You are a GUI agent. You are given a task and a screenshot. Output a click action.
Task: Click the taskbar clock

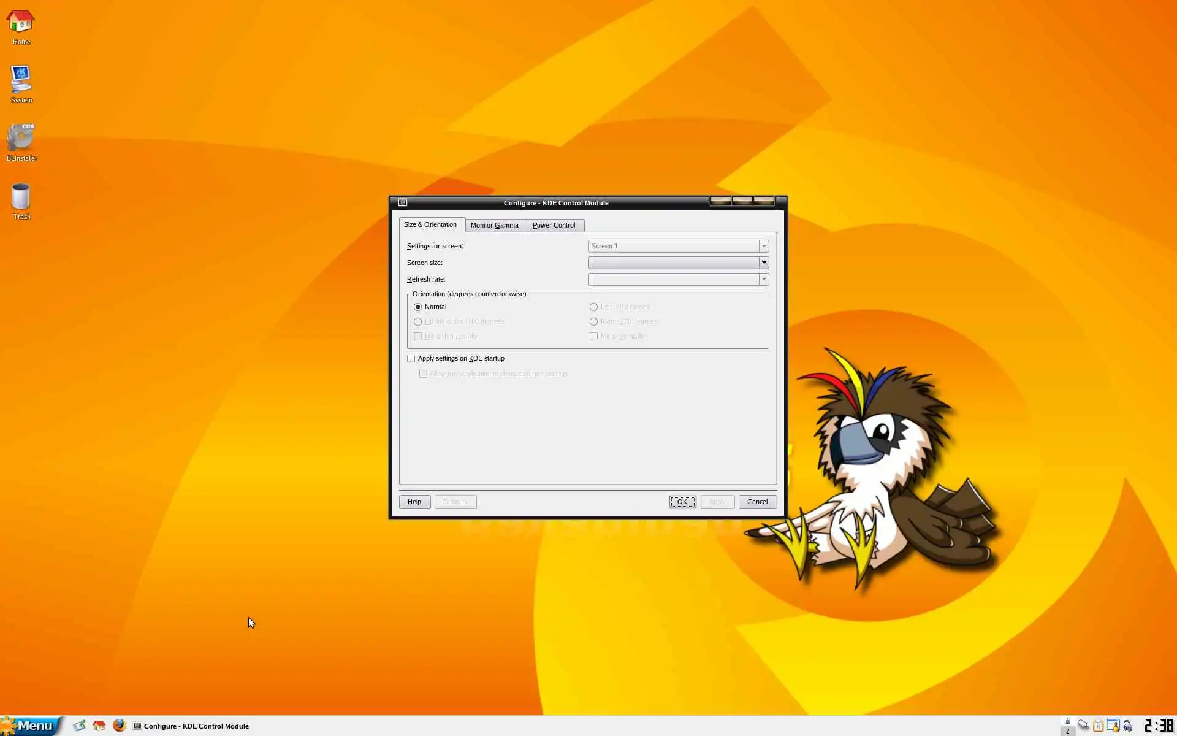[x=1159, y=726]
